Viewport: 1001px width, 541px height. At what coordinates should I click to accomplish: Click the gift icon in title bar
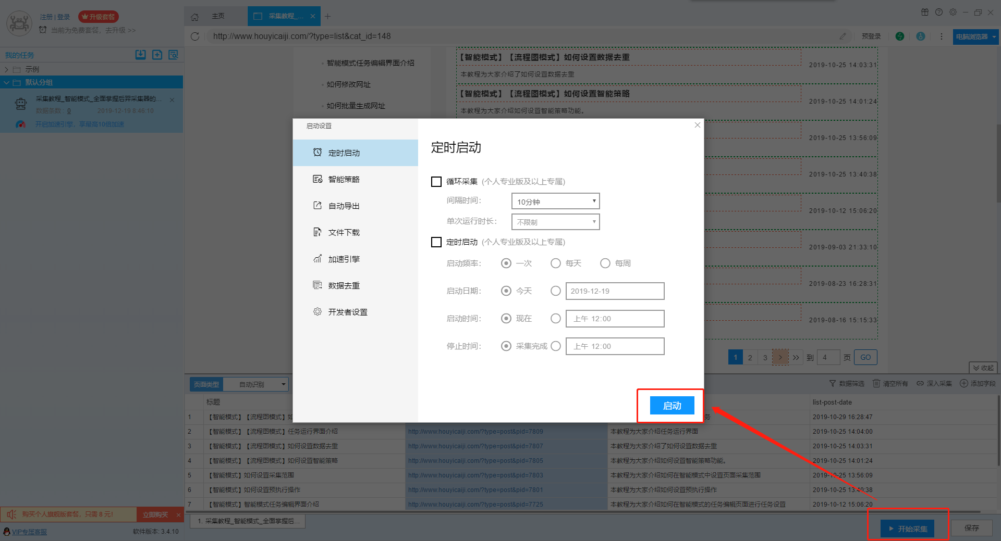pyautogui.click(x=925, y=12)
